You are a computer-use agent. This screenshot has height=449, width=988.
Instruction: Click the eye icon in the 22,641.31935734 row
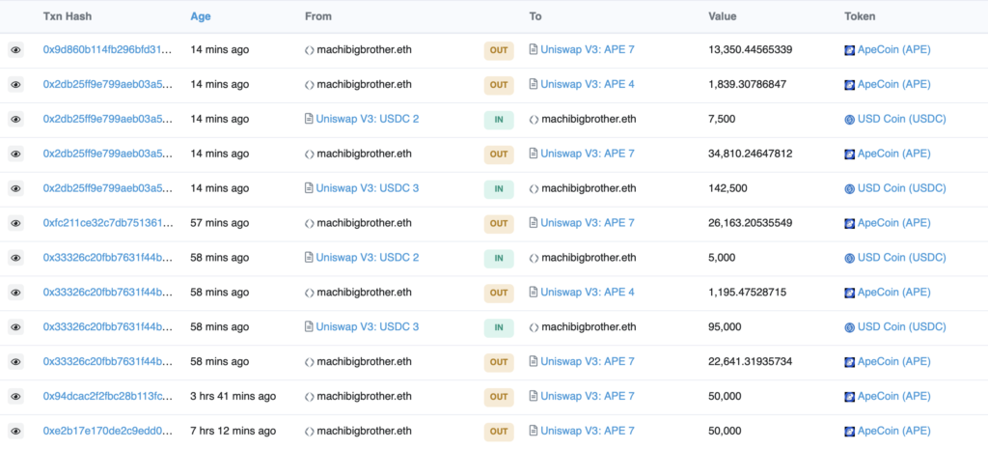(x=15, y=362)
